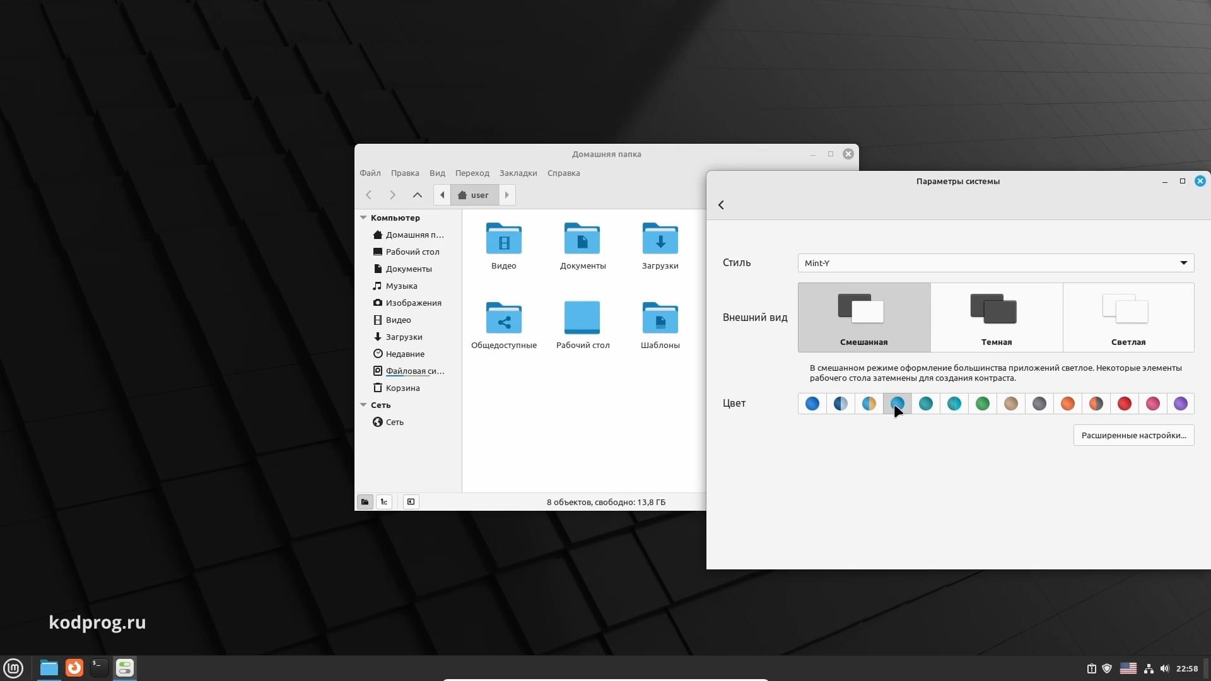1211x681 pixels.
Task: Open clock showing 22:58
Action: (1187, 668)
